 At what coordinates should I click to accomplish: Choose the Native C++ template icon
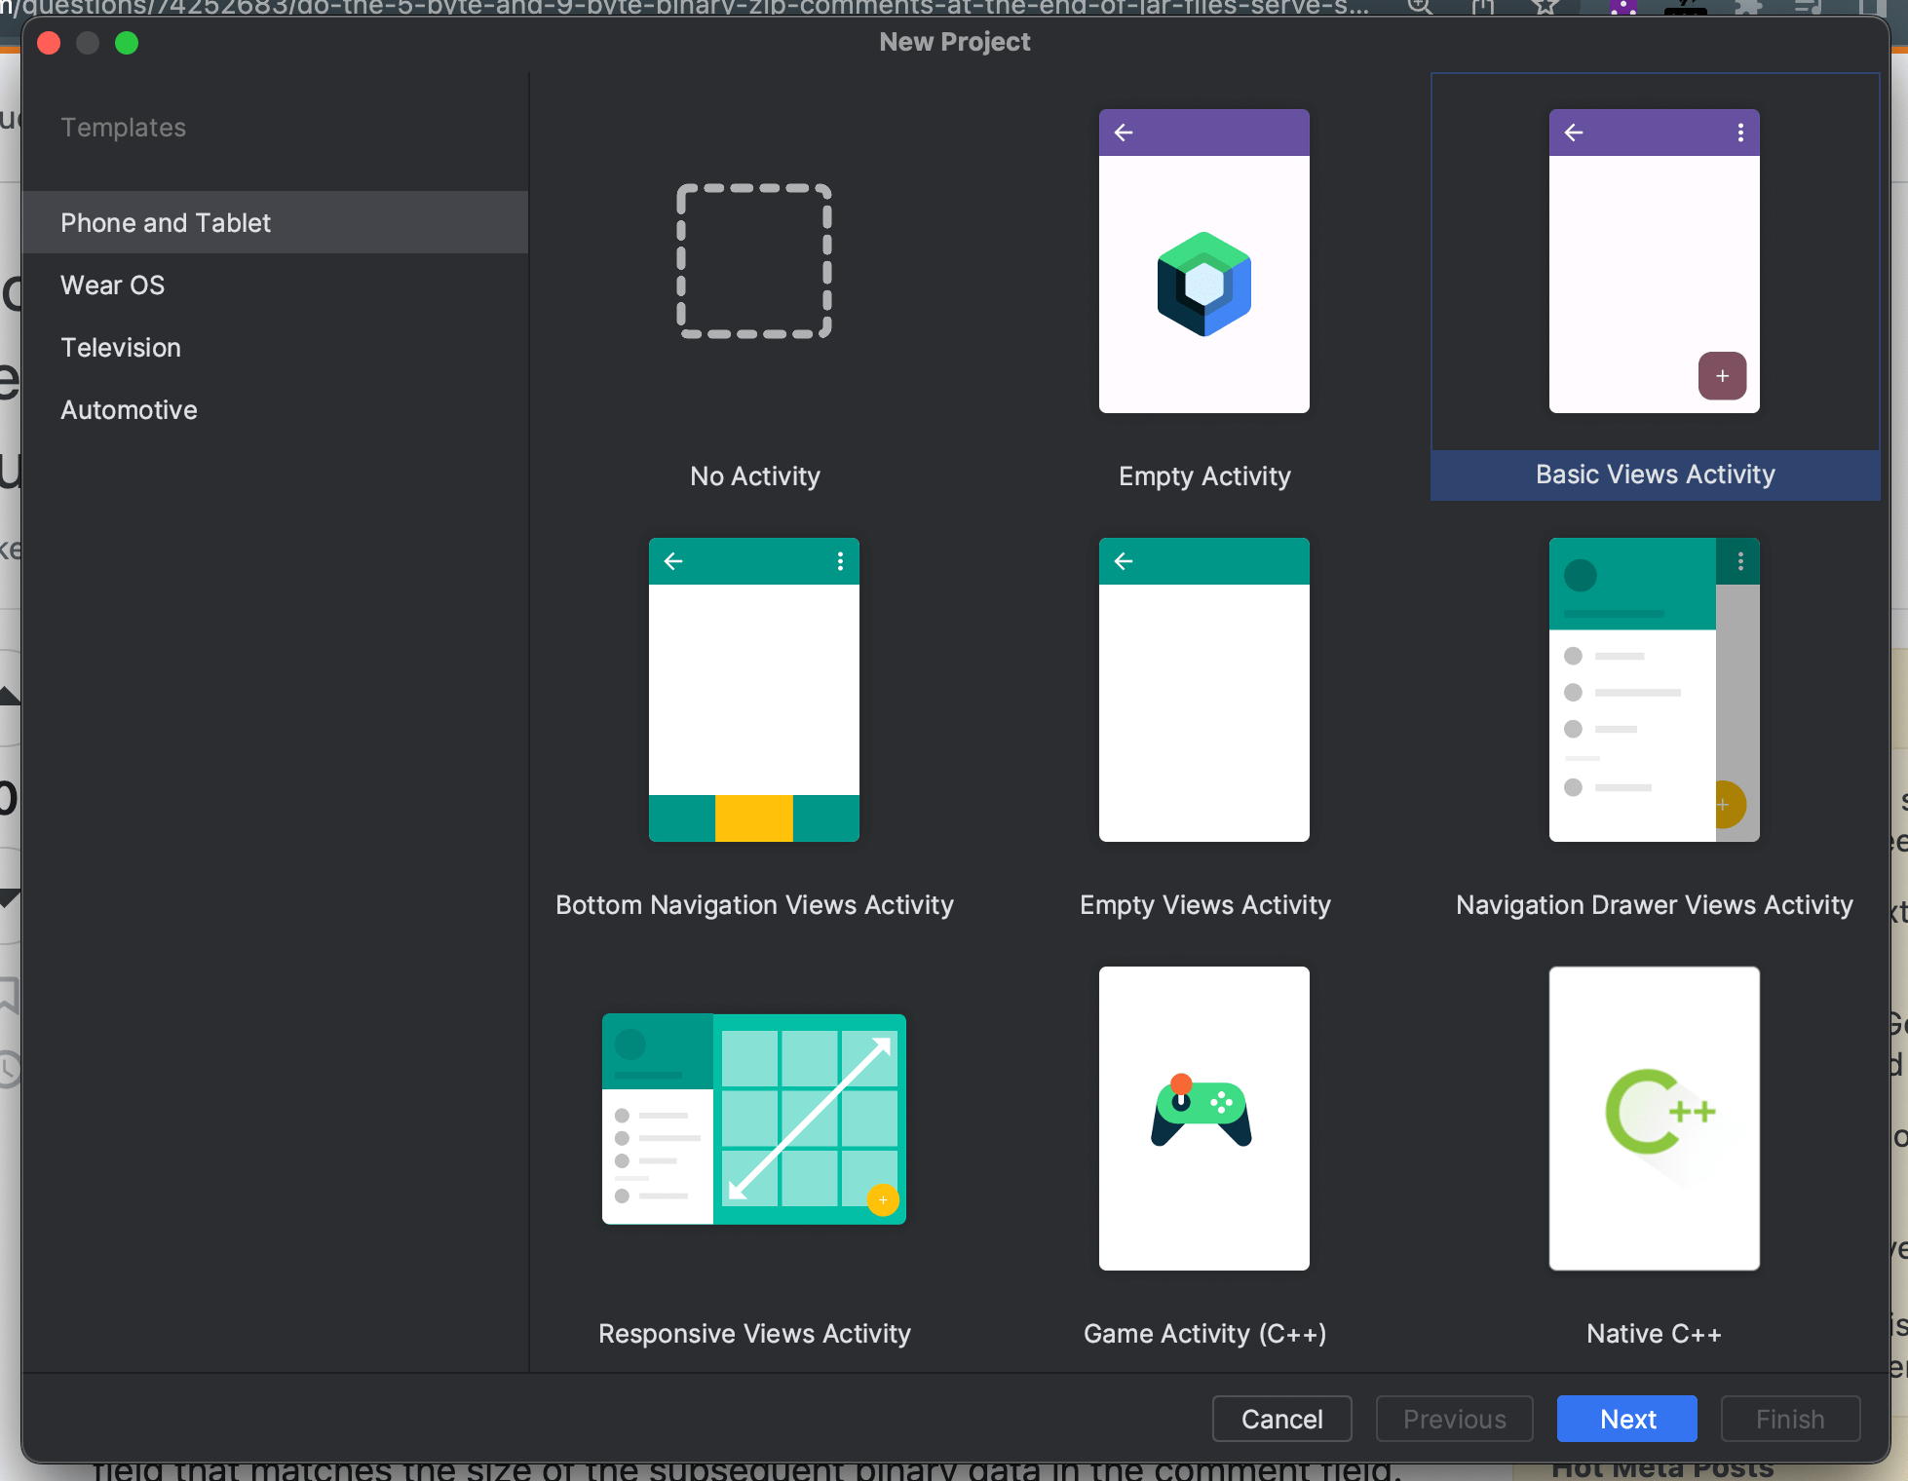pos(1654,1119)
